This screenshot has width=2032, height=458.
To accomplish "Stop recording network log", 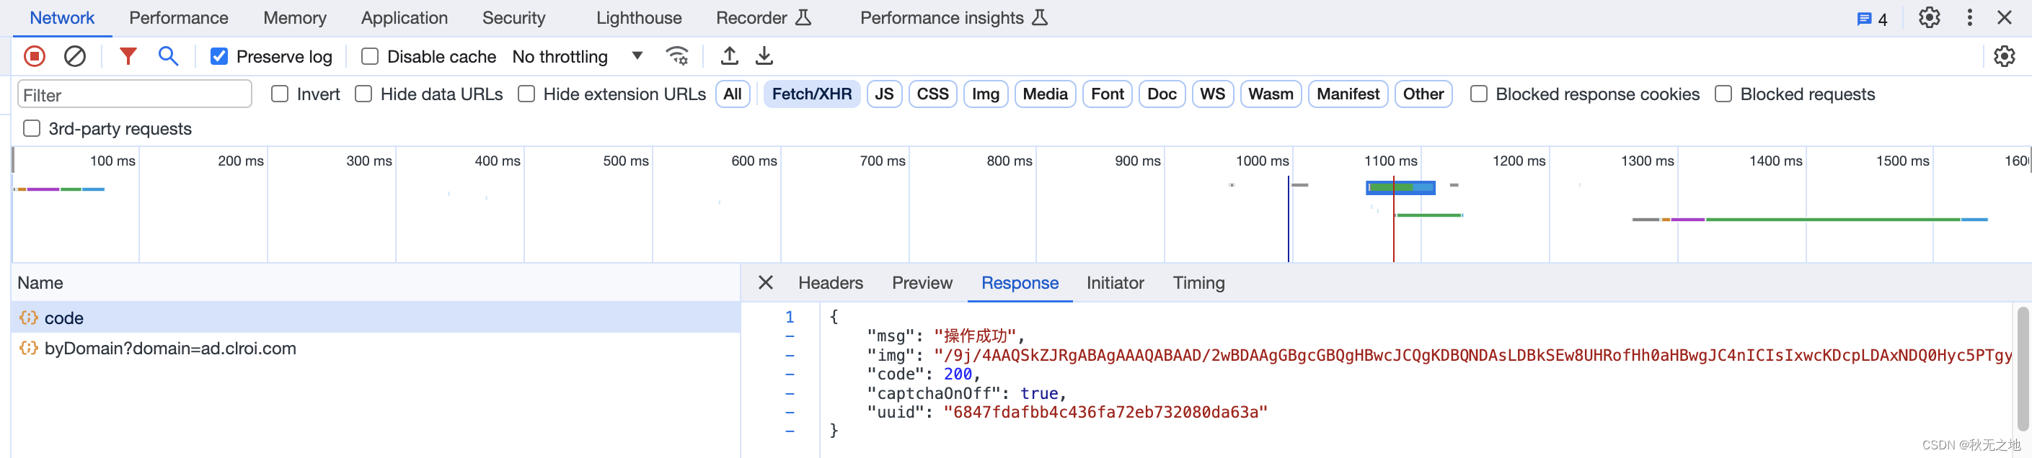I will [x=34, y=56].
